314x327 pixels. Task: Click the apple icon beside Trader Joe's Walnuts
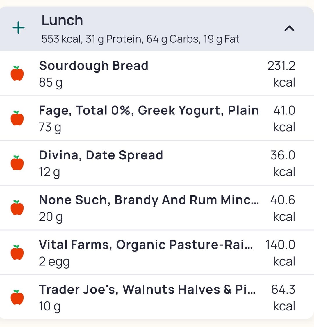17,297
